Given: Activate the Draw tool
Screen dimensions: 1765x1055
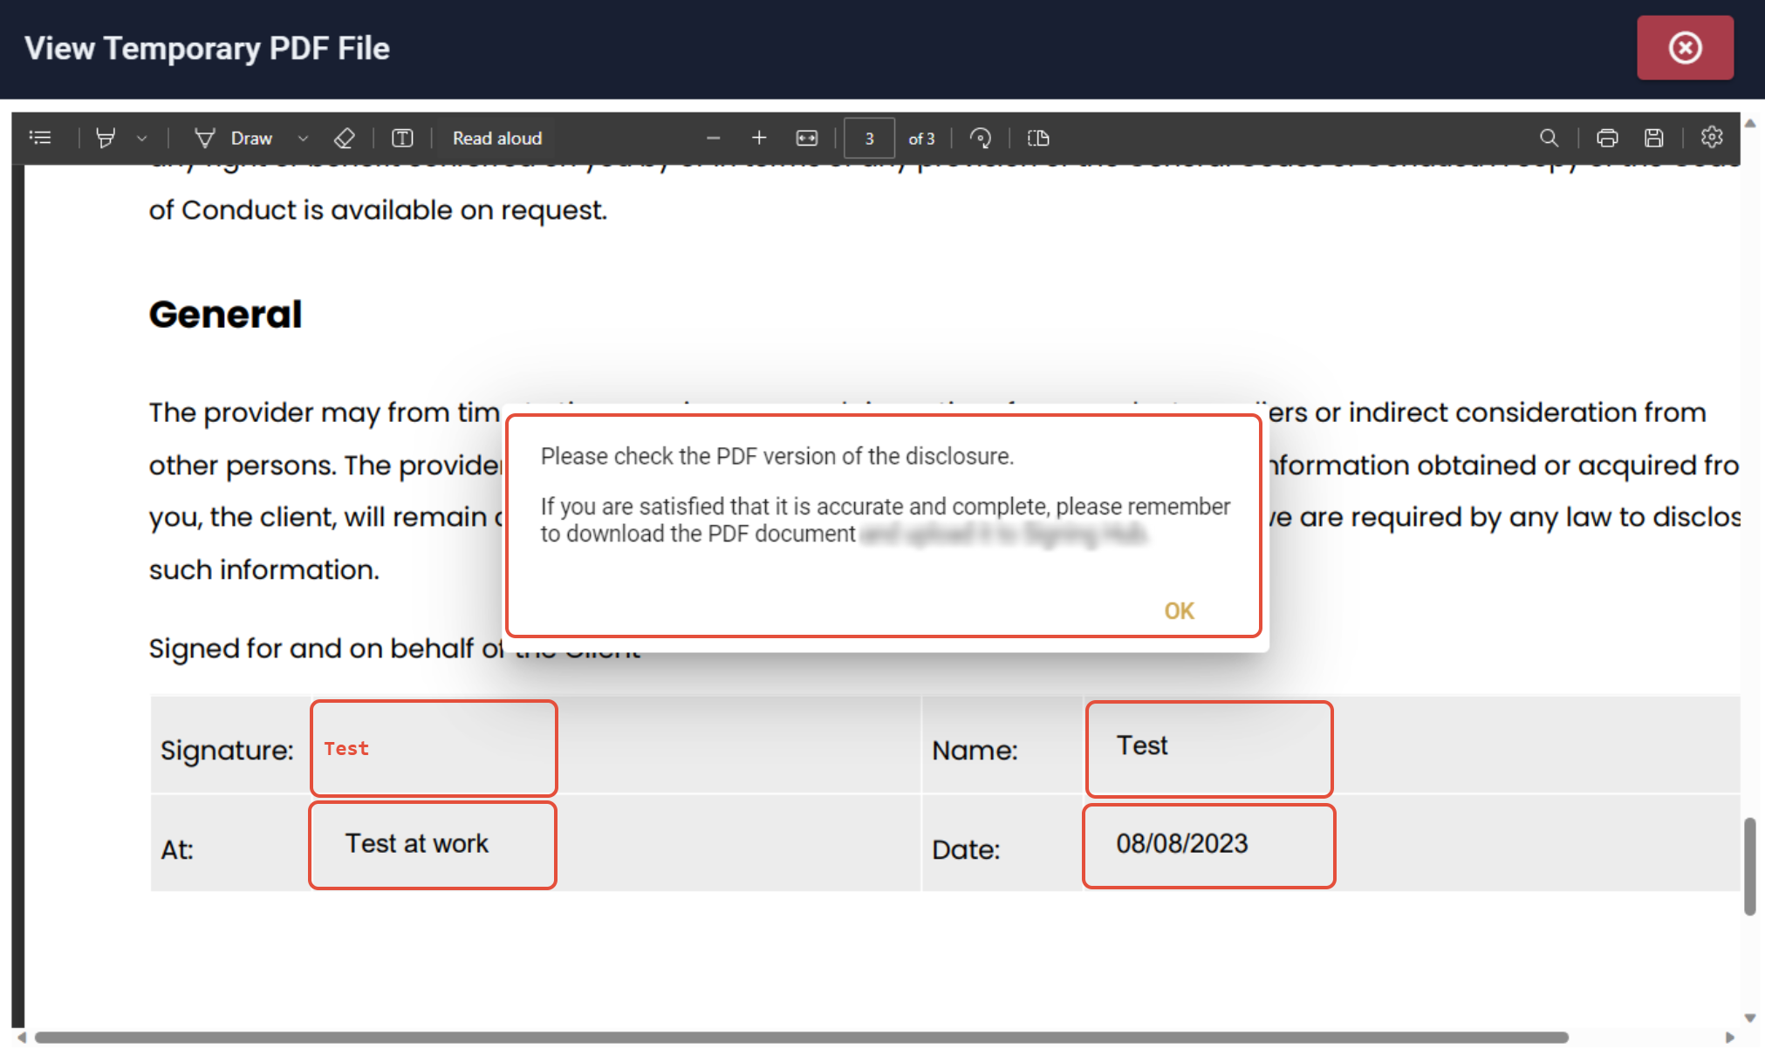Looking at the screenshot, I should point(234,138).
